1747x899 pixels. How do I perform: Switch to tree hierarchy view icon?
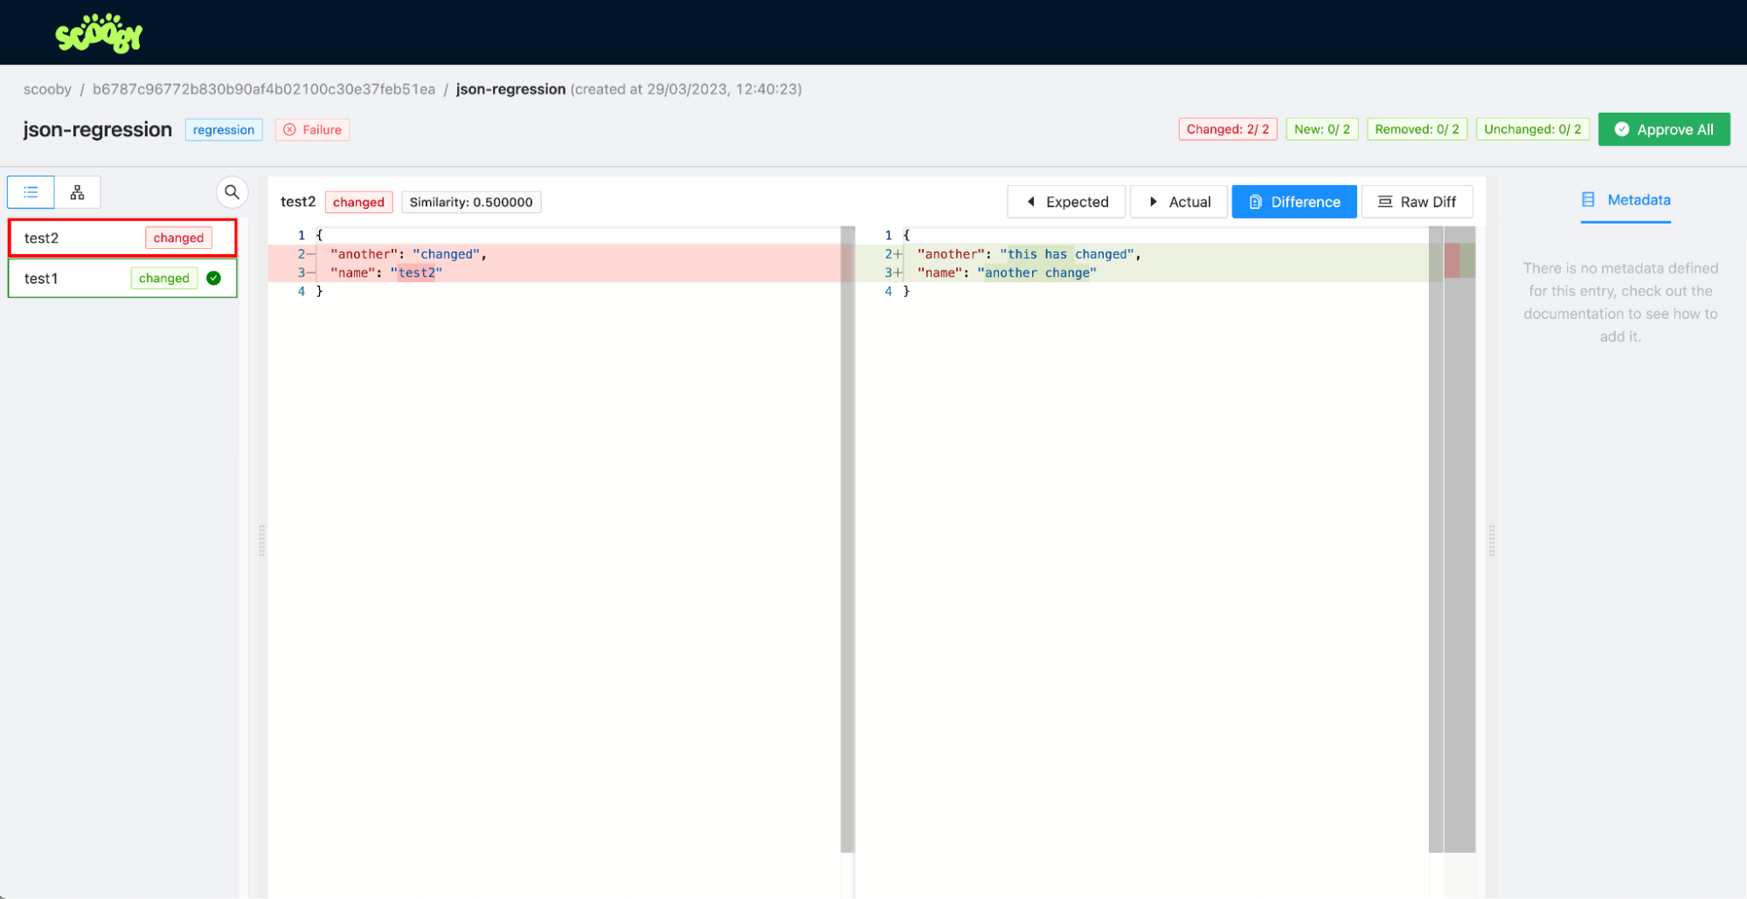(78, 192)
